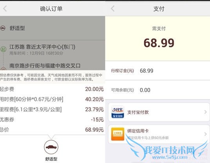Expand the price detail popup pointer
This screenshot has height=163, width=210.
(x=51, y=137)
